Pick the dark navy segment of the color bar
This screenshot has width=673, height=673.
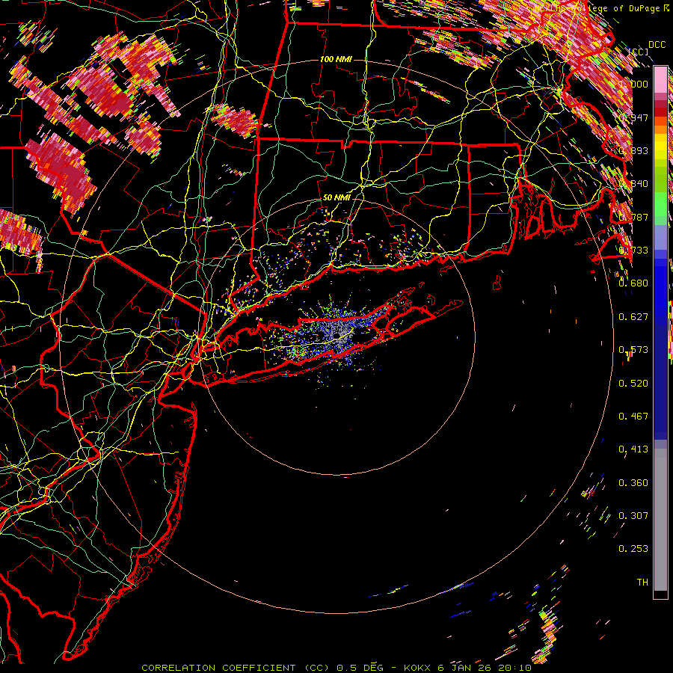point(660,378)
